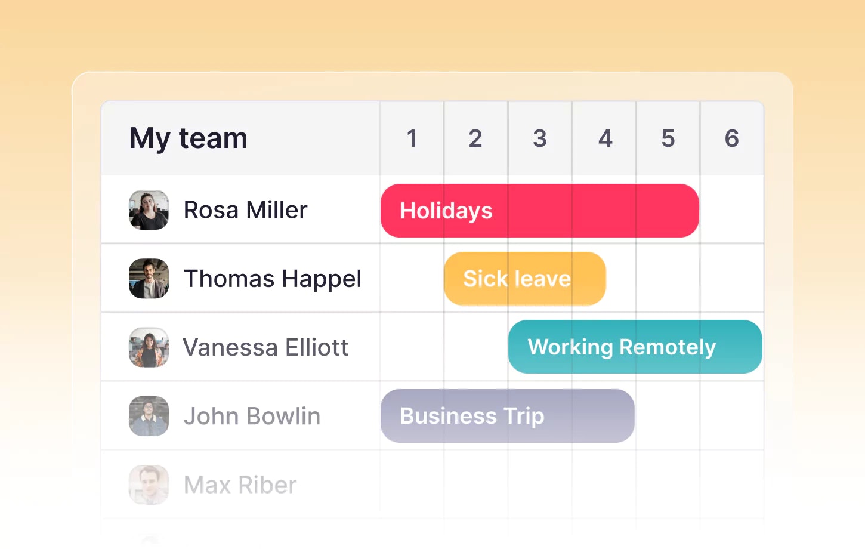Click Rosa Miller's avatar photo

click(x=149, y=210)
